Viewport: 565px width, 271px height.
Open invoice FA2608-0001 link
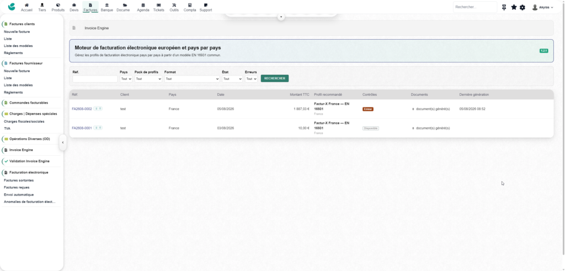click(82, 128)
